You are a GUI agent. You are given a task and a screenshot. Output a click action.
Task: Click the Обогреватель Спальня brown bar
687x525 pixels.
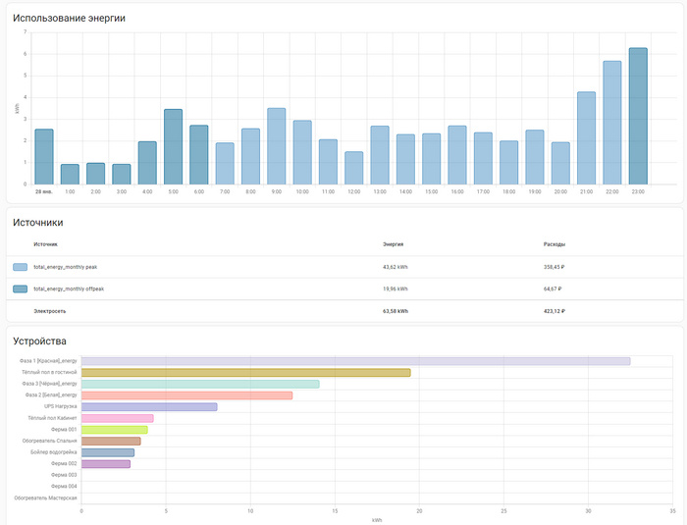pyautogui.click(x=111, y=441)
